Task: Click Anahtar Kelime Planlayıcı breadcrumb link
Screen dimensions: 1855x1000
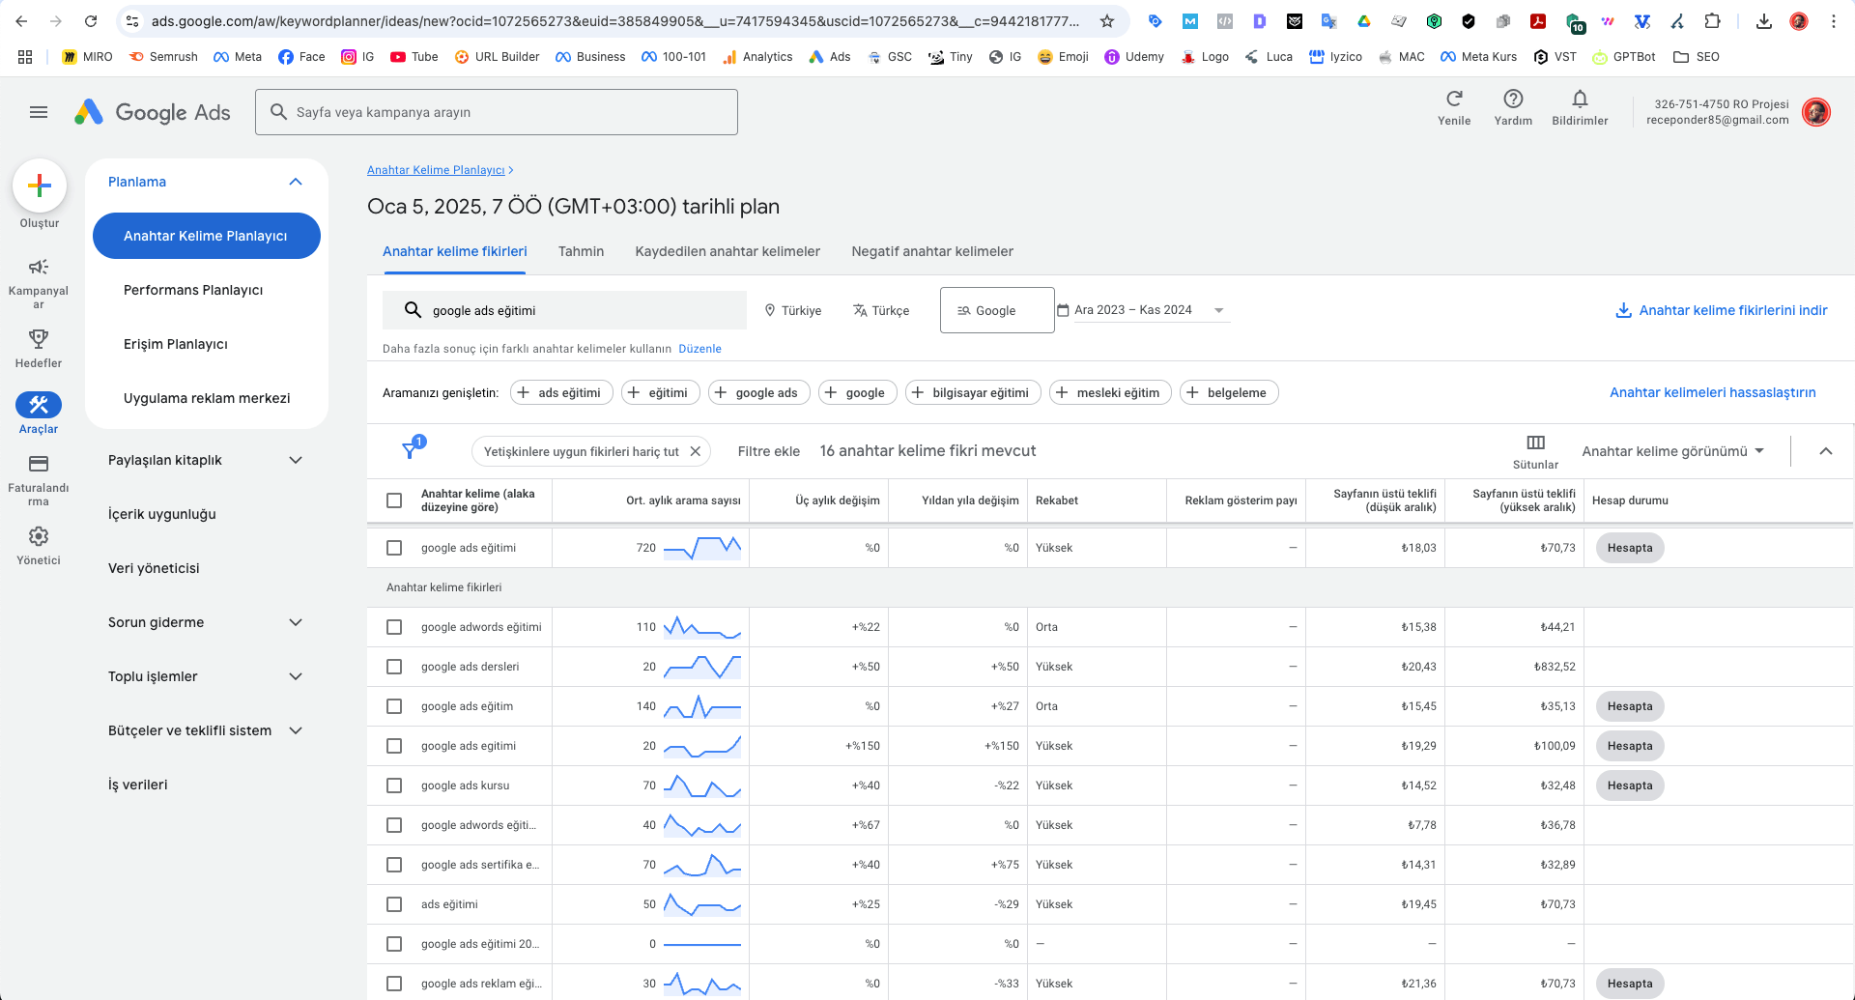Action: pos(436,170)
